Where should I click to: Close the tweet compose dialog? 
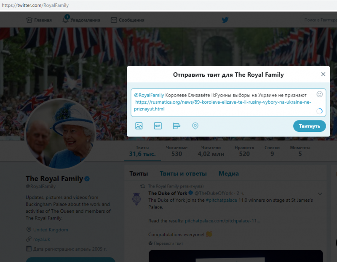tap(323, 74)
